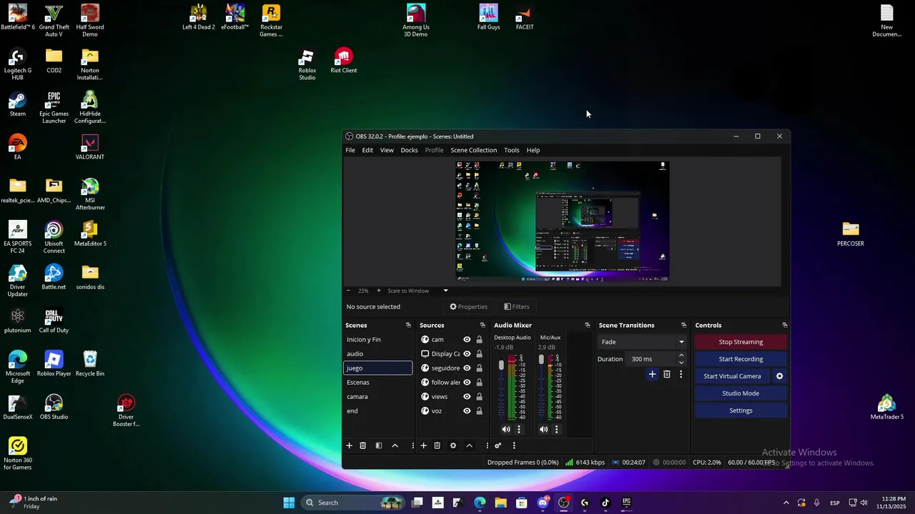Viewport: 915px width, 514px height.
Task: Open OBS Settings button
Action: [741, 410]
